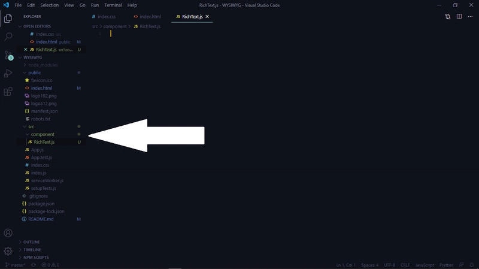479x269 pixels.
Task: Synchronize changes via status bar sync icon
Action: point(34,265)
